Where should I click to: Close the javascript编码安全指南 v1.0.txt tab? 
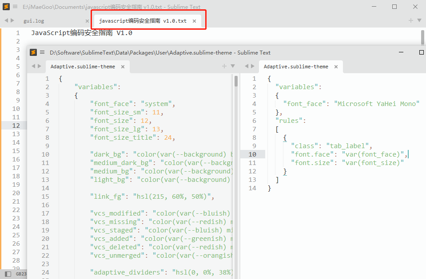coord(194,21)
